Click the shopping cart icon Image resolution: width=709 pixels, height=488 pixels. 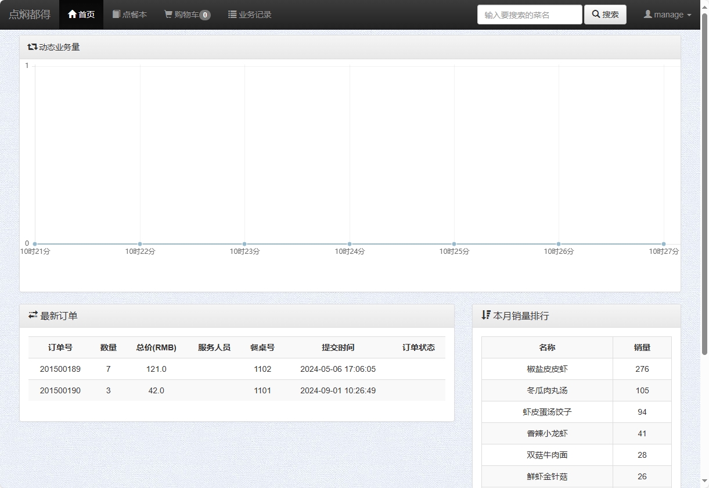click(168, 15)
